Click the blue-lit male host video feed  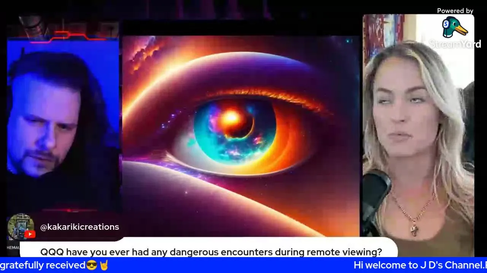[63, 125]
